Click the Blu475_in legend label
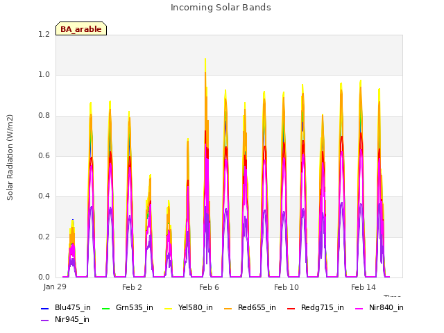 click(x=73, y=307)
